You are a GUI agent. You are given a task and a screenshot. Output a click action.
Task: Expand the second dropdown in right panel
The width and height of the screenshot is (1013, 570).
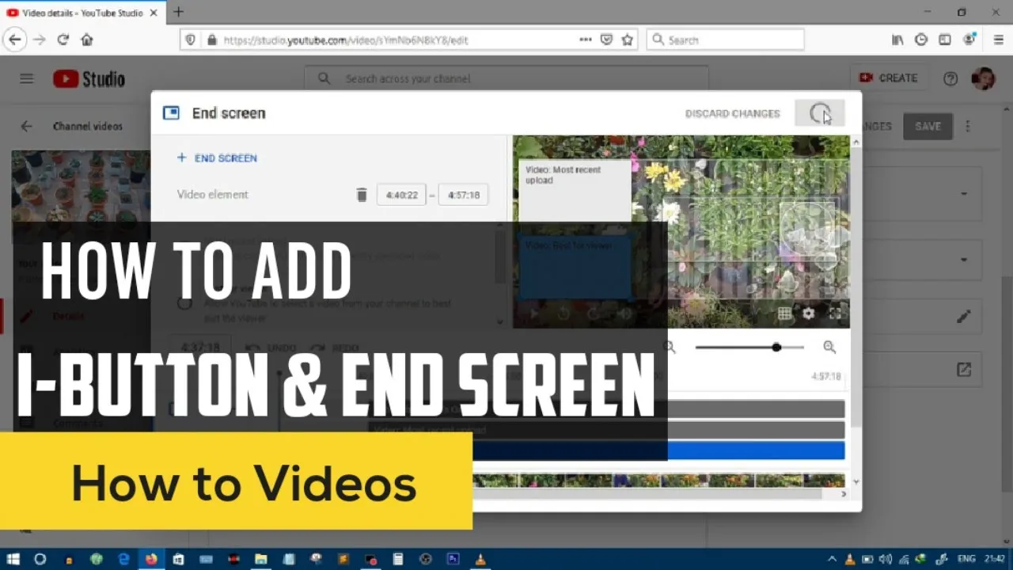(x=964, y=260)
